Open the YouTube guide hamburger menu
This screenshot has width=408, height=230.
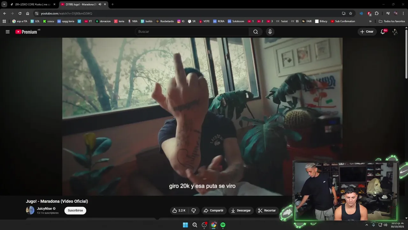[x=8, y=32]
